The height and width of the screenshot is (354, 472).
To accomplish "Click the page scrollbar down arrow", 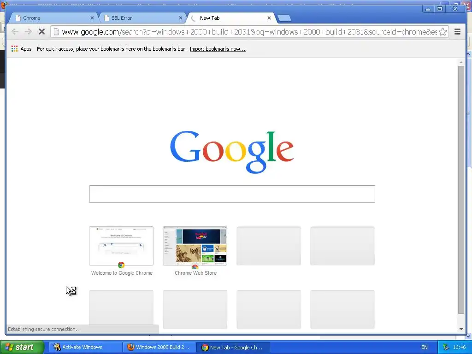I will click(x=461, y=329).
